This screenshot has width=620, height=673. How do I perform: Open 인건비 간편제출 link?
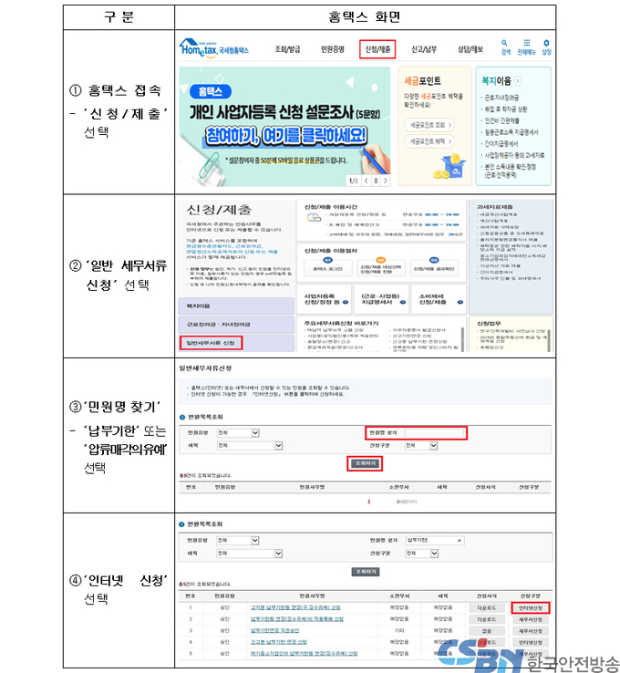[502, 121]
